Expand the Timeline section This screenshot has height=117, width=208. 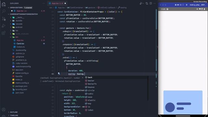(x=9, y=115)
